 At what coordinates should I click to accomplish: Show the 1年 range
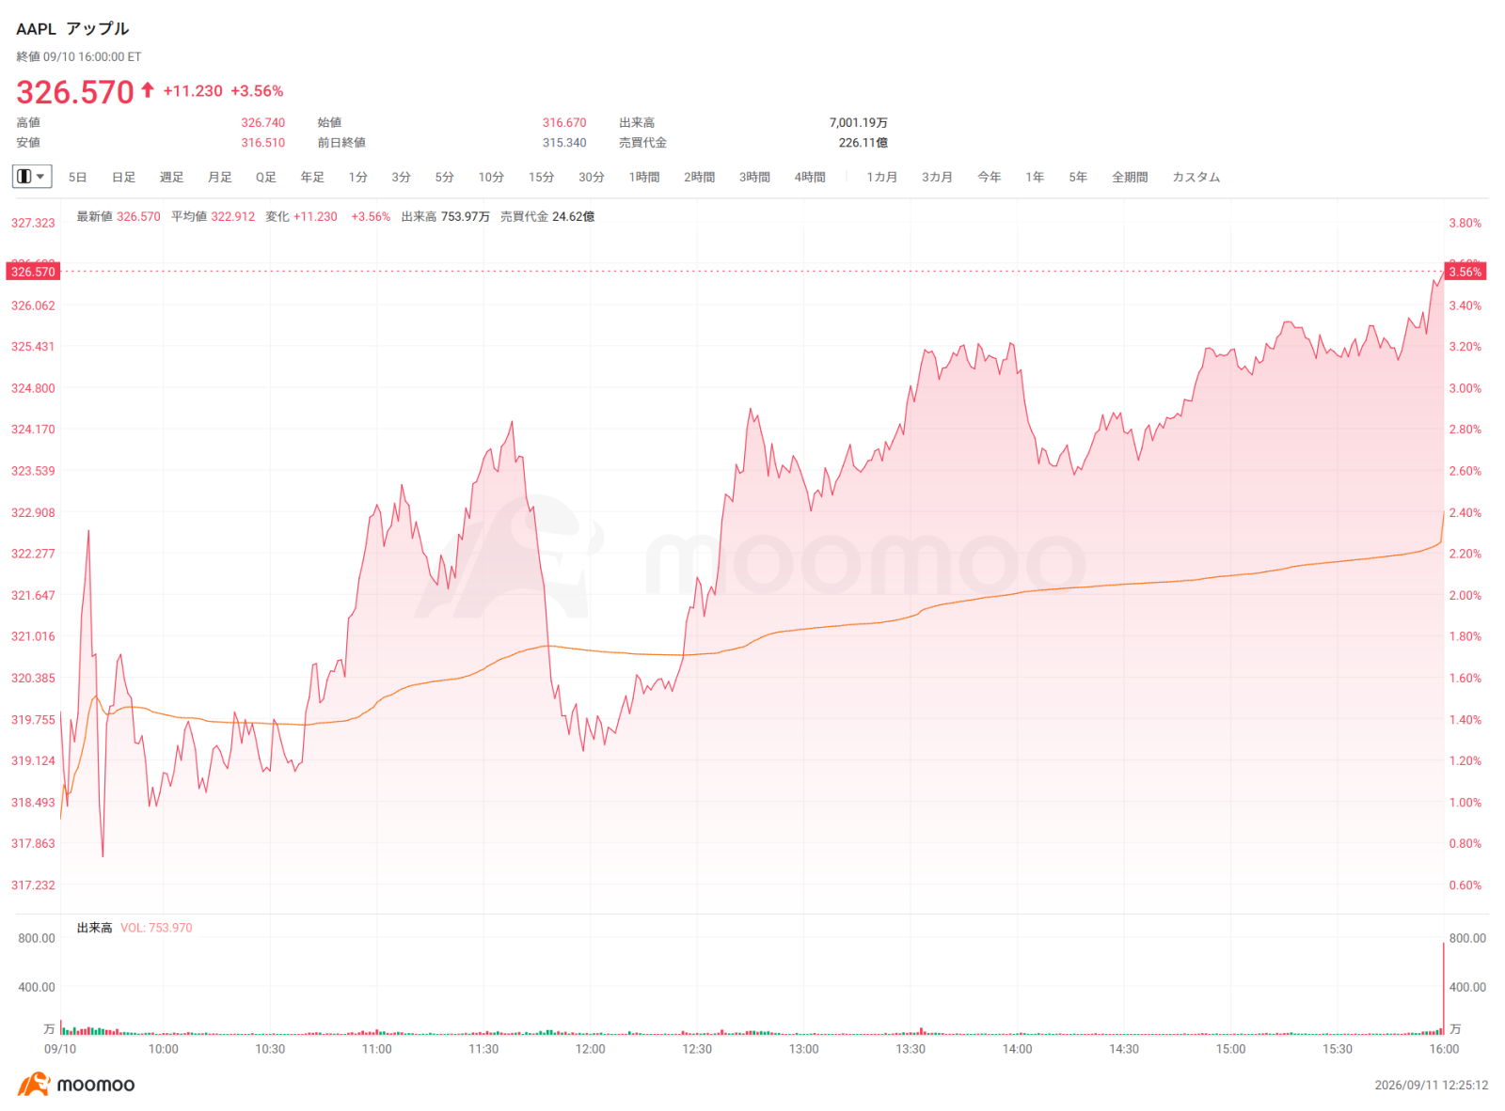point(1035,177)
